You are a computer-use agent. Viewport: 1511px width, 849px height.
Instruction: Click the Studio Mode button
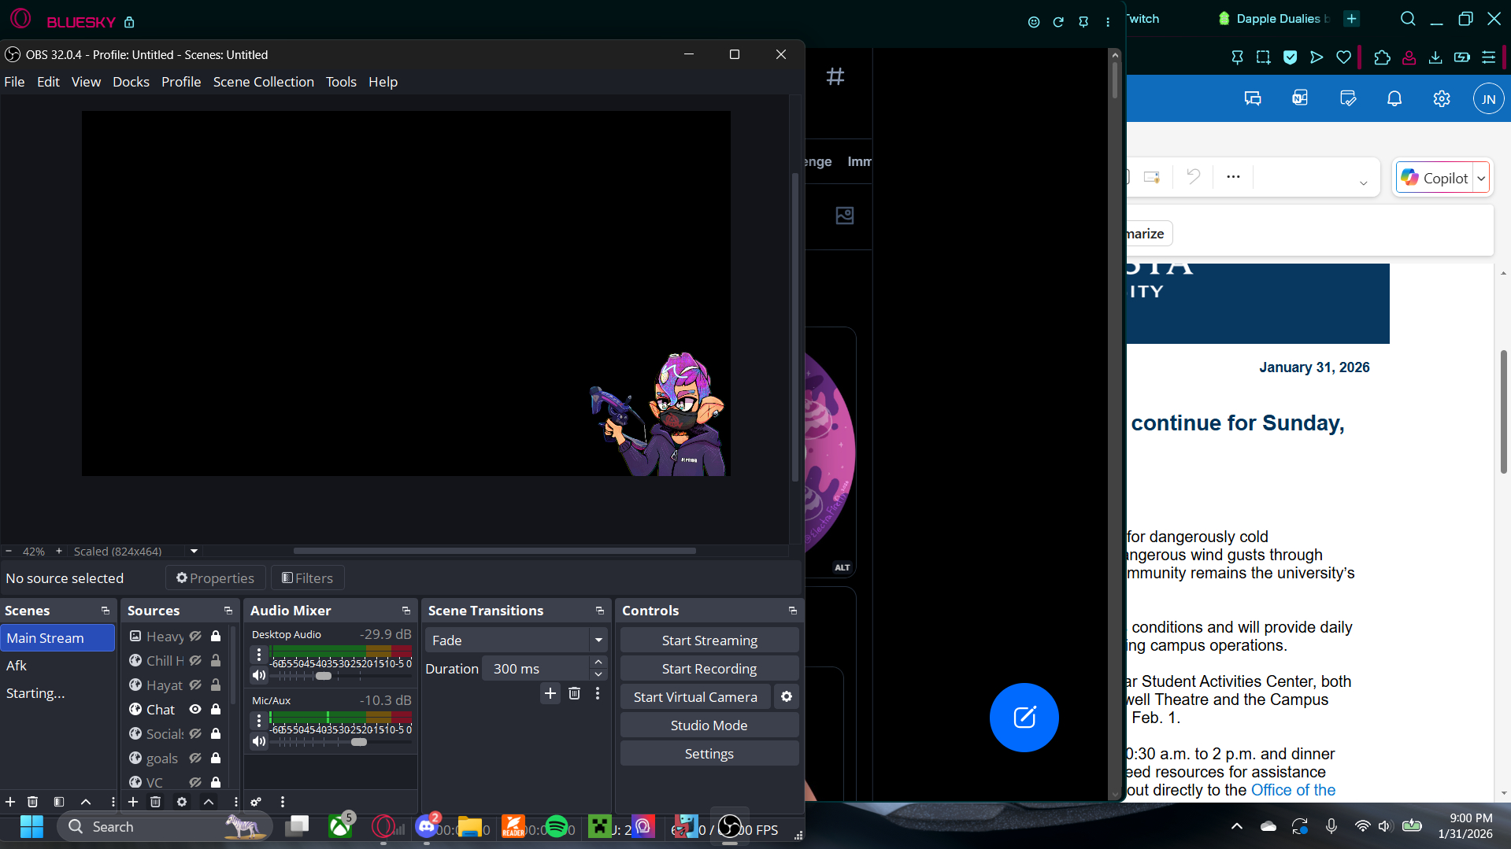pyautogui.click(x=709, y=725)
